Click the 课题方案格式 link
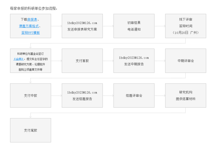Image resolution: width=220 pixels, height=147 pixels. (29, 26)
